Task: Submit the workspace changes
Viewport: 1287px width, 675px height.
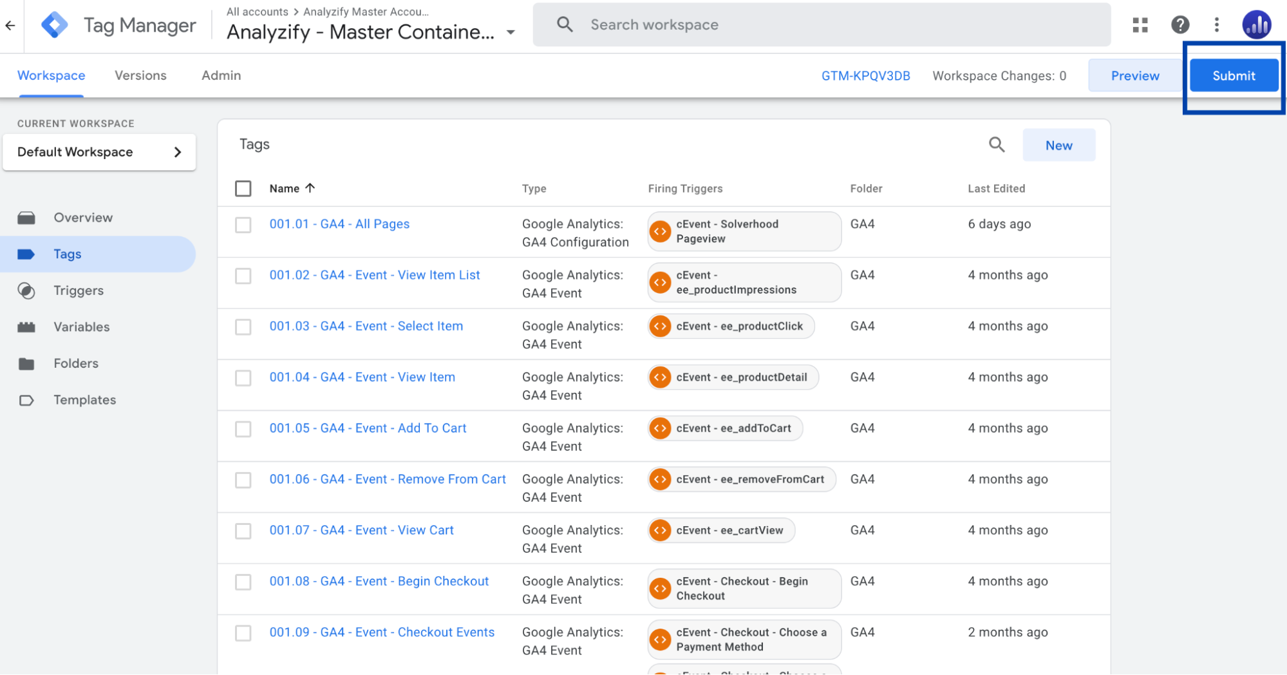Action: pyautogui.click(x=1233, y=75)
